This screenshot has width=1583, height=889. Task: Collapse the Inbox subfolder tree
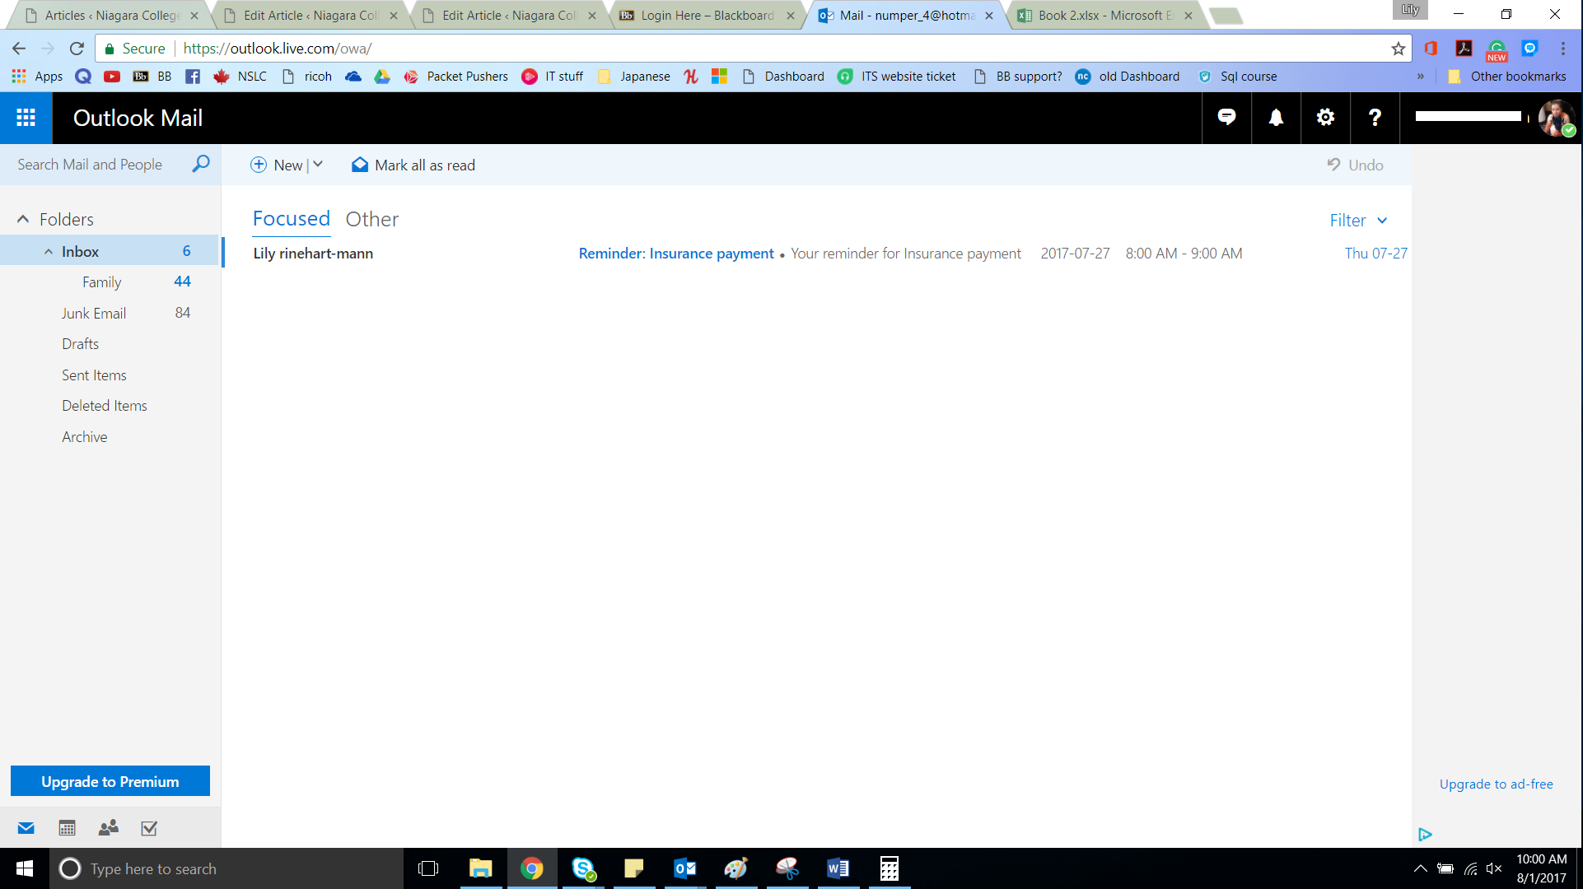point(49,252)
